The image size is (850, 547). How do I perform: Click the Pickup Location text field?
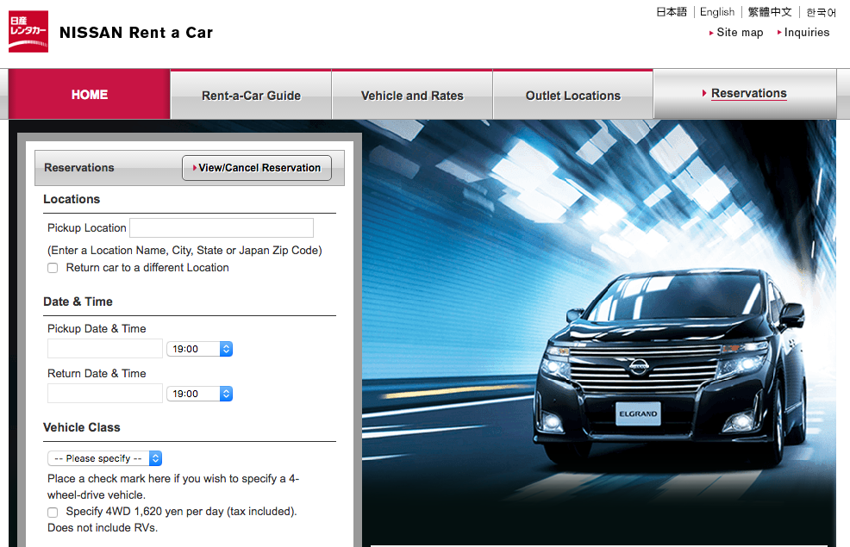pos(221,228)
